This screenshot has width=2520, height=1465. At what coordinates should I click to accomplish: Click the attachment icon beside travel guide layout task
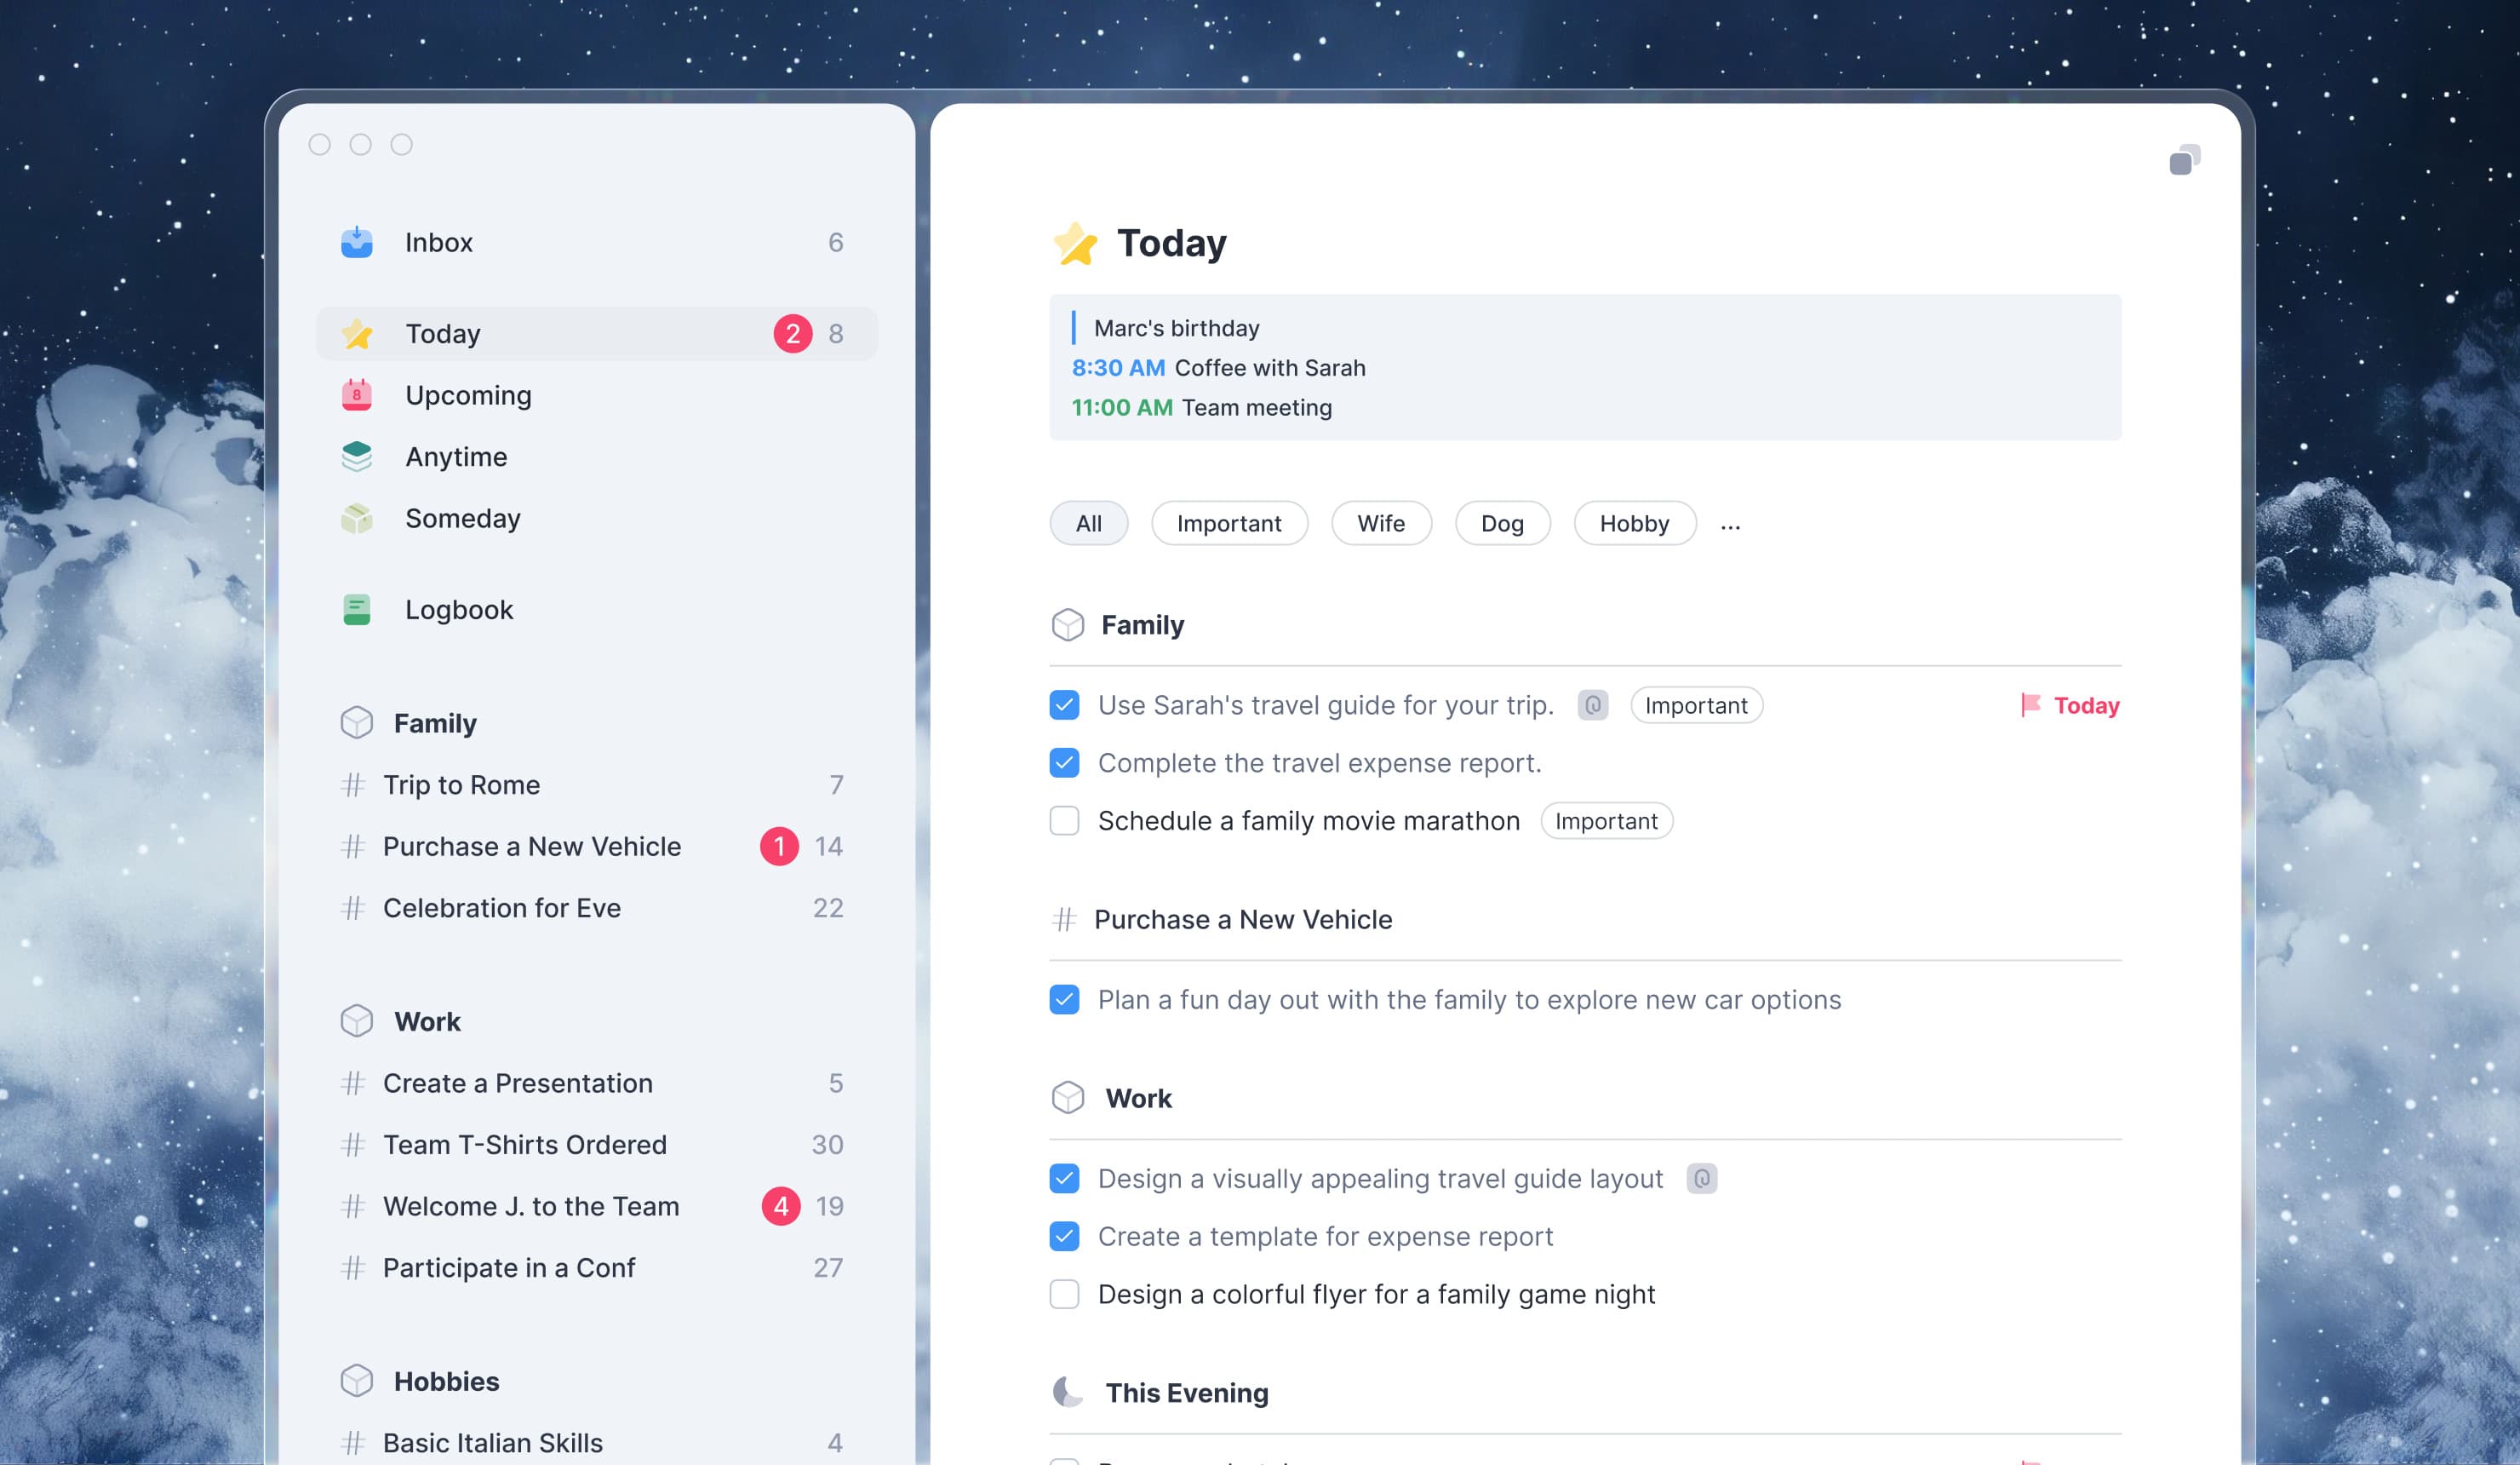[1701, 1179]
